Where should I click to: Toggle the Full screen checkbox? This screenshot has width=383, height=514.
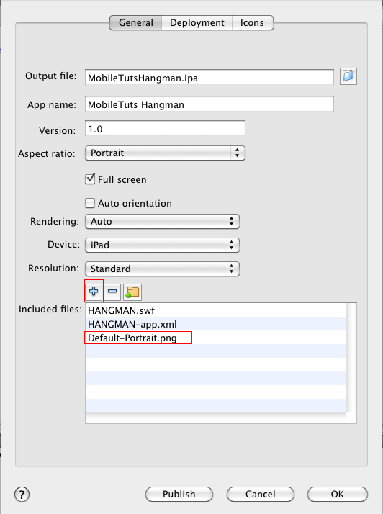pos(90,179)
